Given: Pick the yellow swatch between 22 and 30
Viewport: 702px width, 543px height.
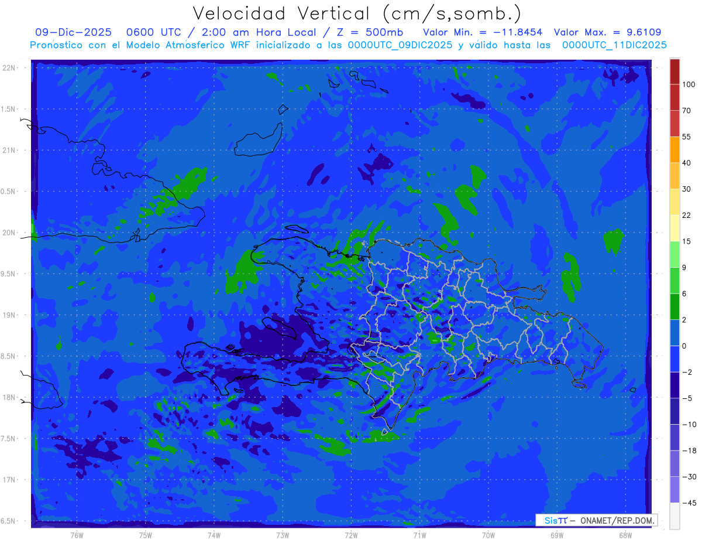Looking at the screenshot, I should (x=675, y=202).
